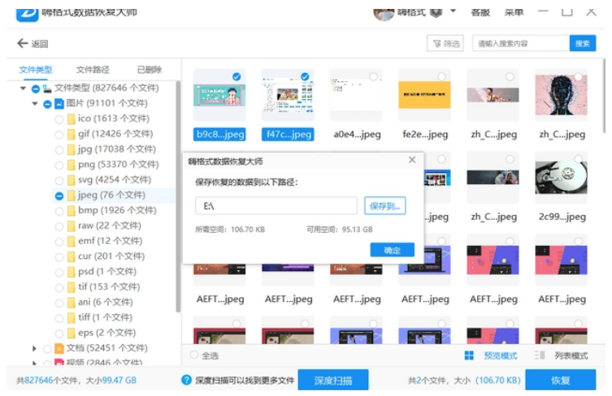Toggle the 图片 category checkbox
Image resolution: width=612 pixels, height=396 pixels.
(x=47, y=104)
